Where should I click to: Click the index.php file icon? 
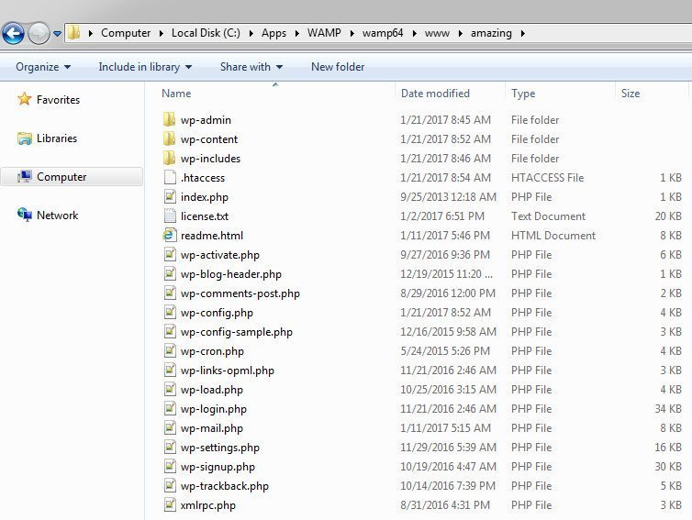pyautogui.click(x=170, y=196)
